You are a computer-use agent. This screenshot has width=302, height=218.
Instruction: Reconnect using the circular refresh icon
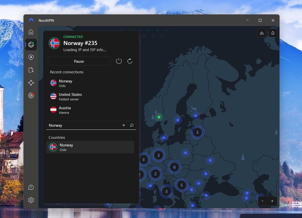coord(130,61)
